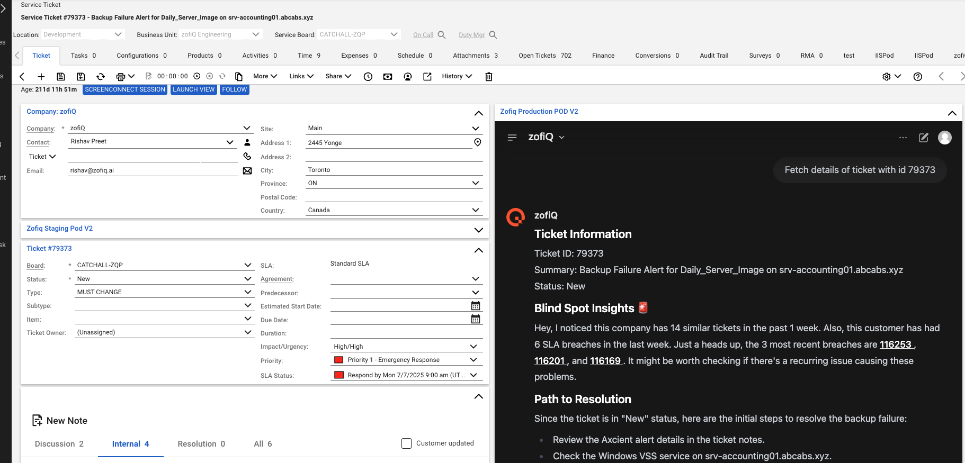Screen dimensions: 965x463
Task: Open the Ticket Owner dropdown
Action: pos(164,332)
